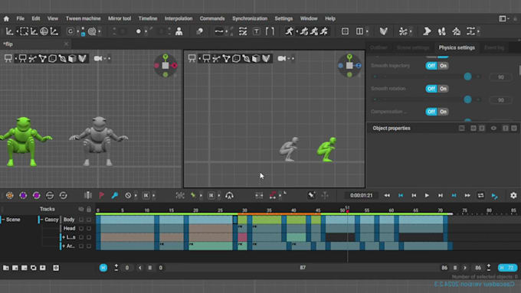The width and height of the screenshot is (521, 293).
Task: Turn on Smooth rotation
Action: pos(444,89)
